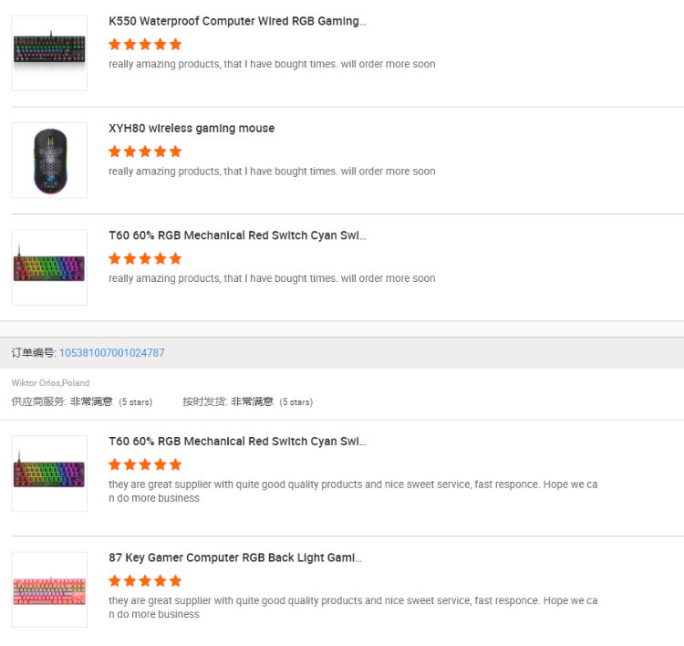Open the T60 60% RGB Mechanical title above the order number

(x=237, y=235)
